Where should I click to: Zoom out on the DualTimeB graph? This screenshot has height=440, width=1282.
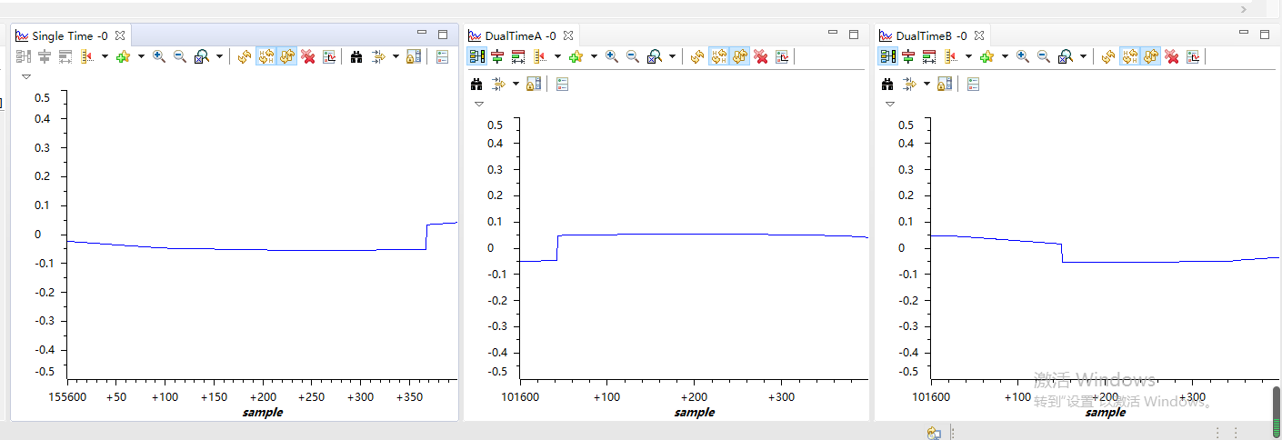pyautogui.click(x=1044, y=56)
